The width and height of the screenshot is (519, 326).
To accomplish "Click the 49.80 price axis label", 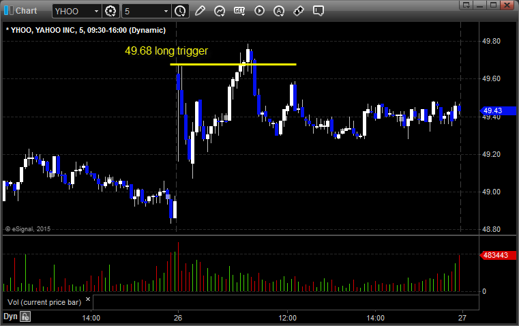I will [492, 41].
